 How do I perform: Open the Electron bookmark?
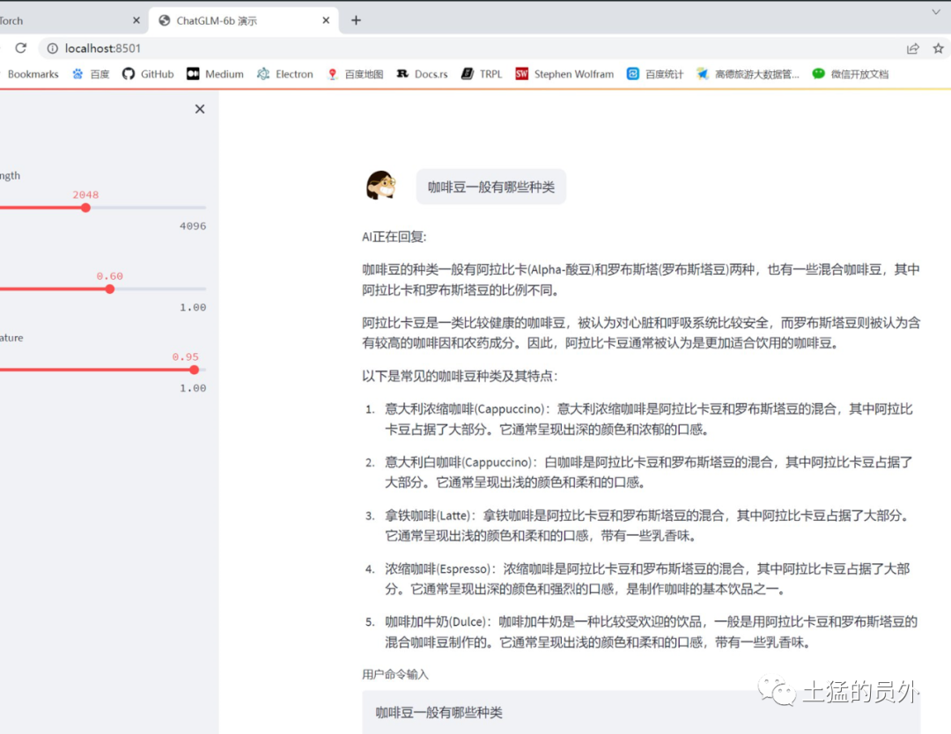pos(285,74)
